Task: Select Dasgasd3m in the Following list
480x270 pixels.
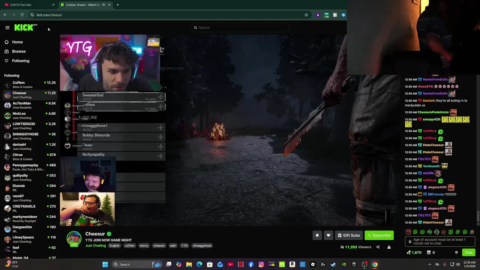Action: tap(30, 229)
